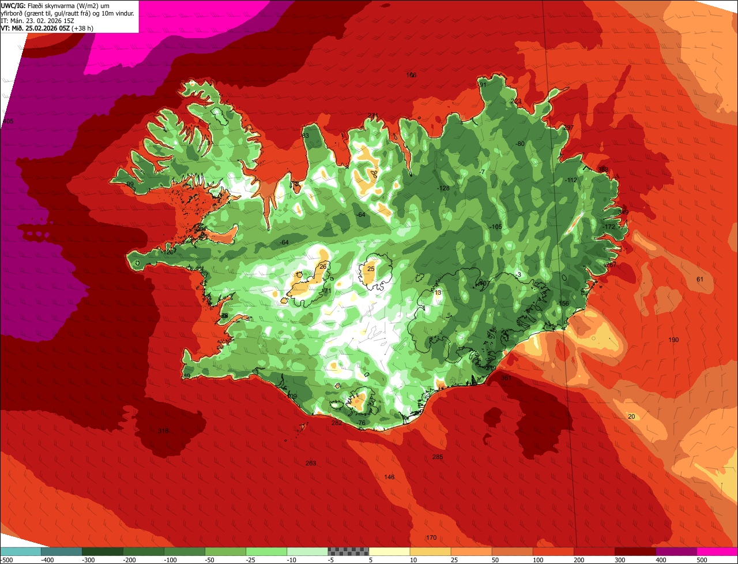
Task: Pick the 50 to 100 orange legend swatch
Action: (x=512, y=551)
